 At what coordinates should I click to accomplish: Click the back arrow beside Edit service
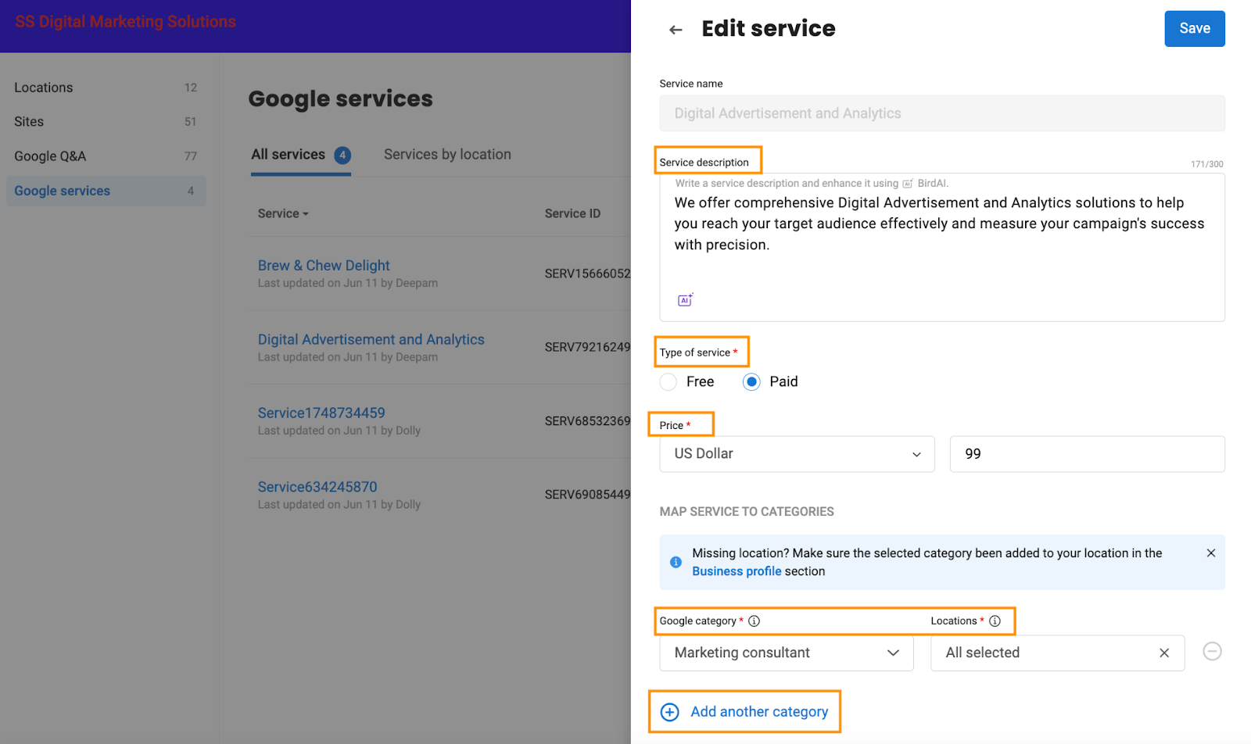676,30
